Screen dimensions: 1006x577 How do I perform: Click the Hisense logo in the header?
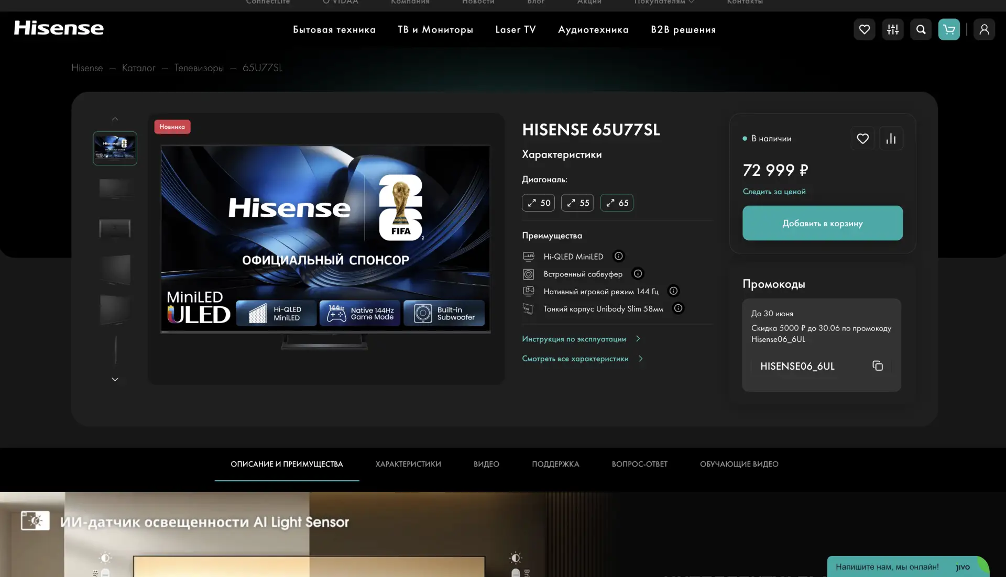(59, 28)
